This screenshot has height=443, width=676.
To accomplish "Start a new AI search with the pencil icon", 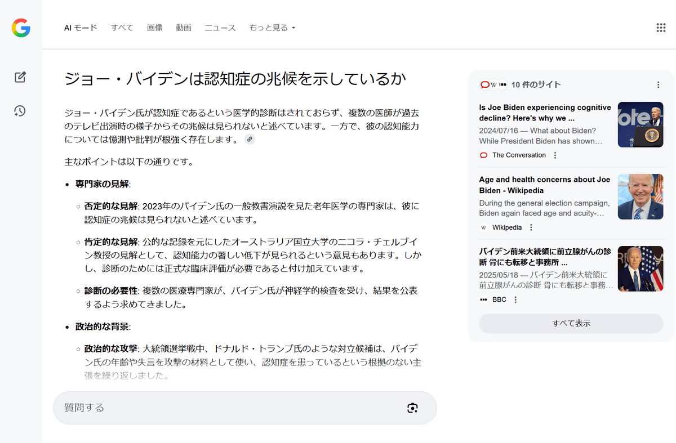I will (x=20, y=78).
